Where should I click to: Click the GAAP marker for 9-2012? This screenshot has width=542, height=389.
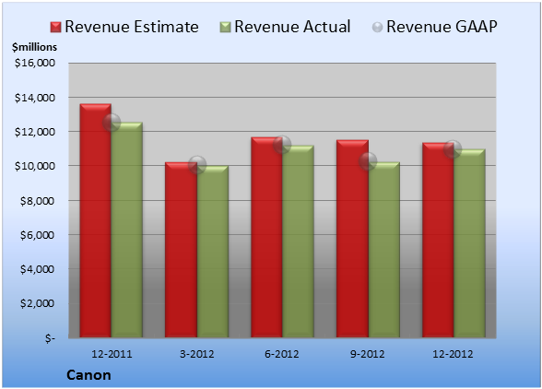(368, 161)
